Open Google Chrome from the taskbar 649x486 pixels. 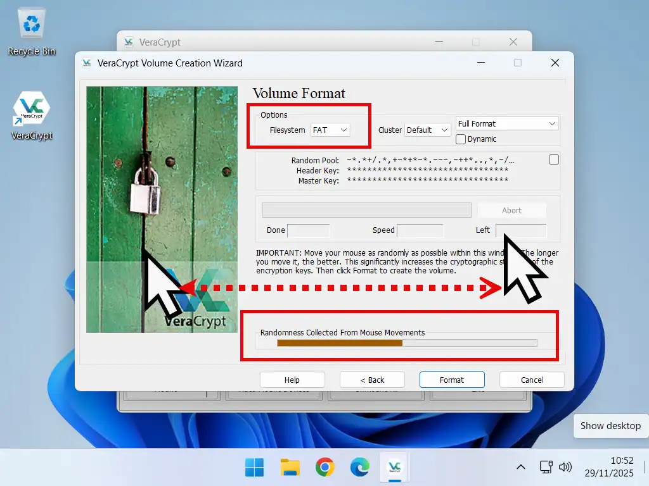pyautogui.click(x=324, y=467)
